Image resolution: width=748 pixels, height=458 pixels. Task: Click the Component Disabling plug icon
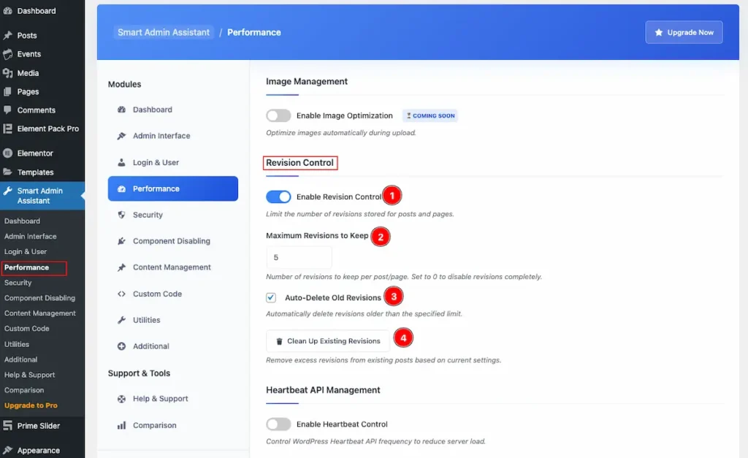point(122,241)
